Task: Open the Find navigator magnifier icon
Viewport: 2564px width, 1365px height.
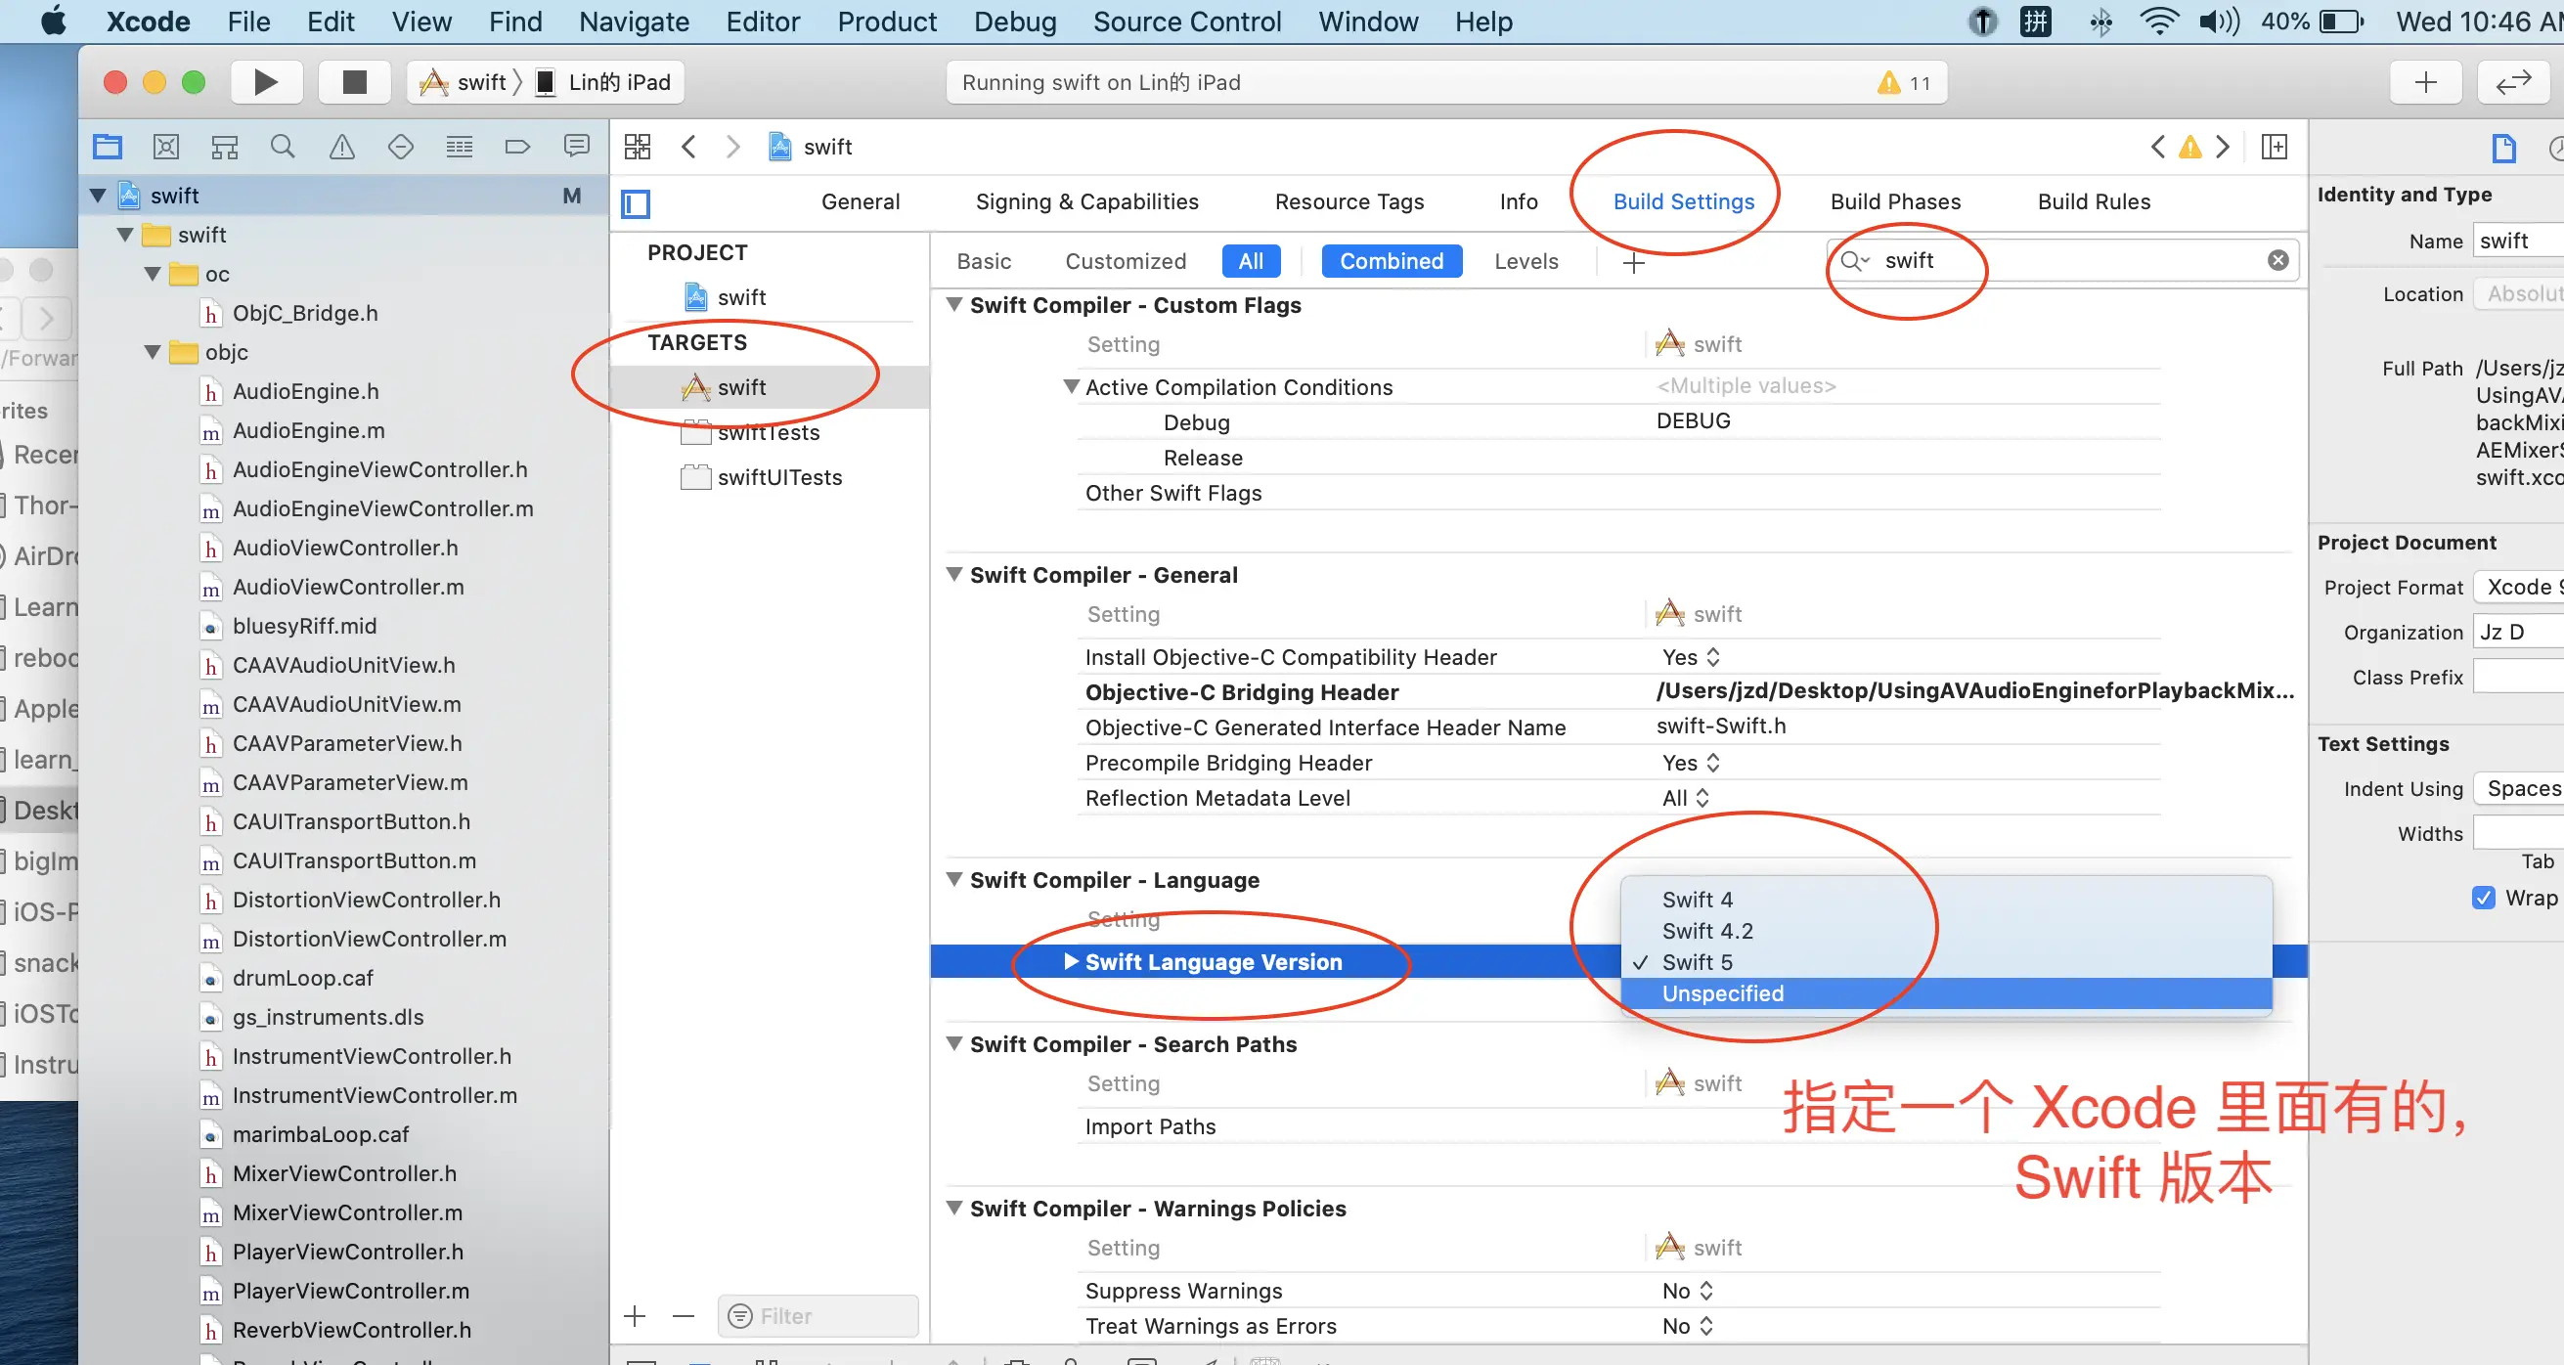Action: coord(283,148)
